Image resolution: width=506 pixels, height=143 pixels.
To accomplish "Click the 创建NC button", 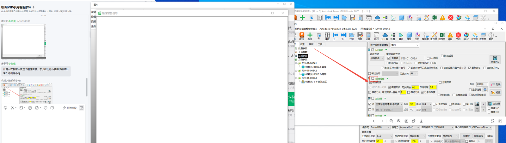I will [495, 60].
